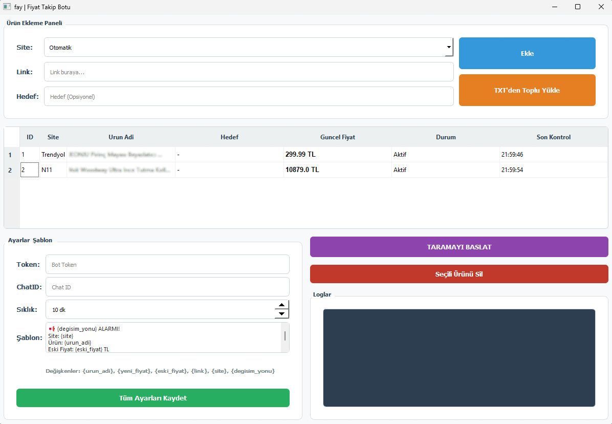The image size is (612, 424).
Task: Click the product name in N11 row
Action: point(121,170)
